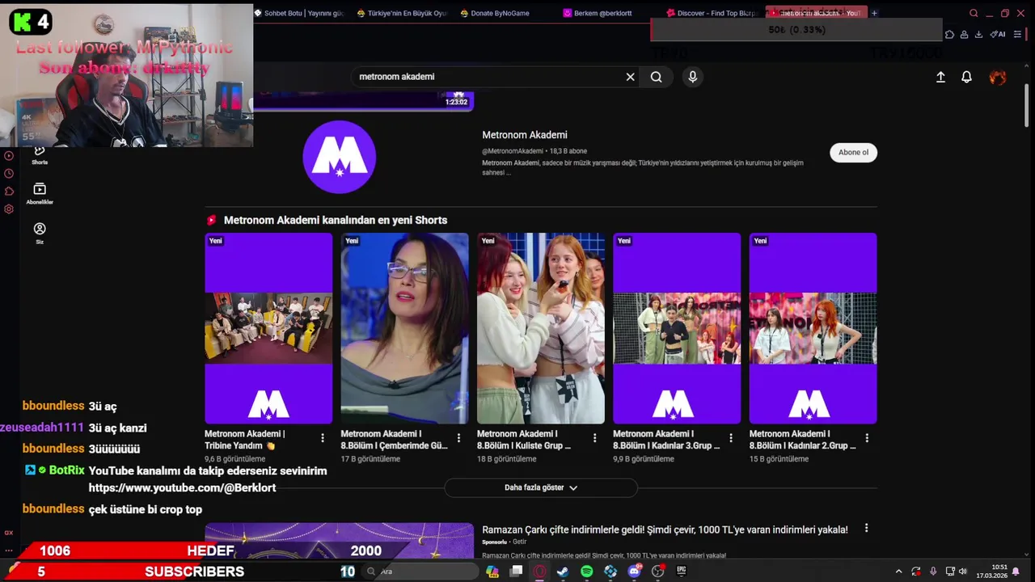Open 8.Bölüm Kuliste Grup short thumbnail
This screenshot has width=1035, height=582.
[541, 328]
